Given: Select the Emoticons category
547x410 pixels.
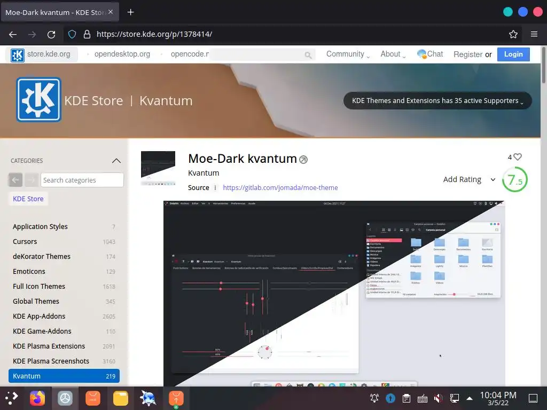Looking at the screenshot, I should (64, 272).
